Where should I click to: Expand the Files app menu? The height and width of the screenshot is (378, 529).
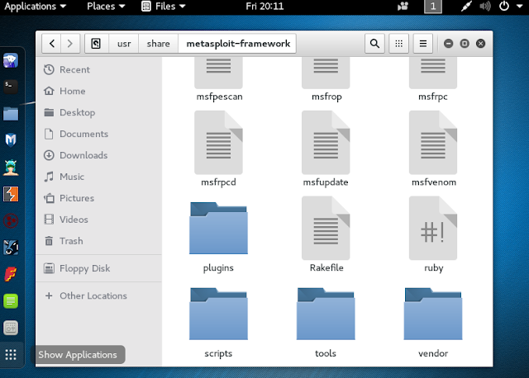(x=164, y=7)
